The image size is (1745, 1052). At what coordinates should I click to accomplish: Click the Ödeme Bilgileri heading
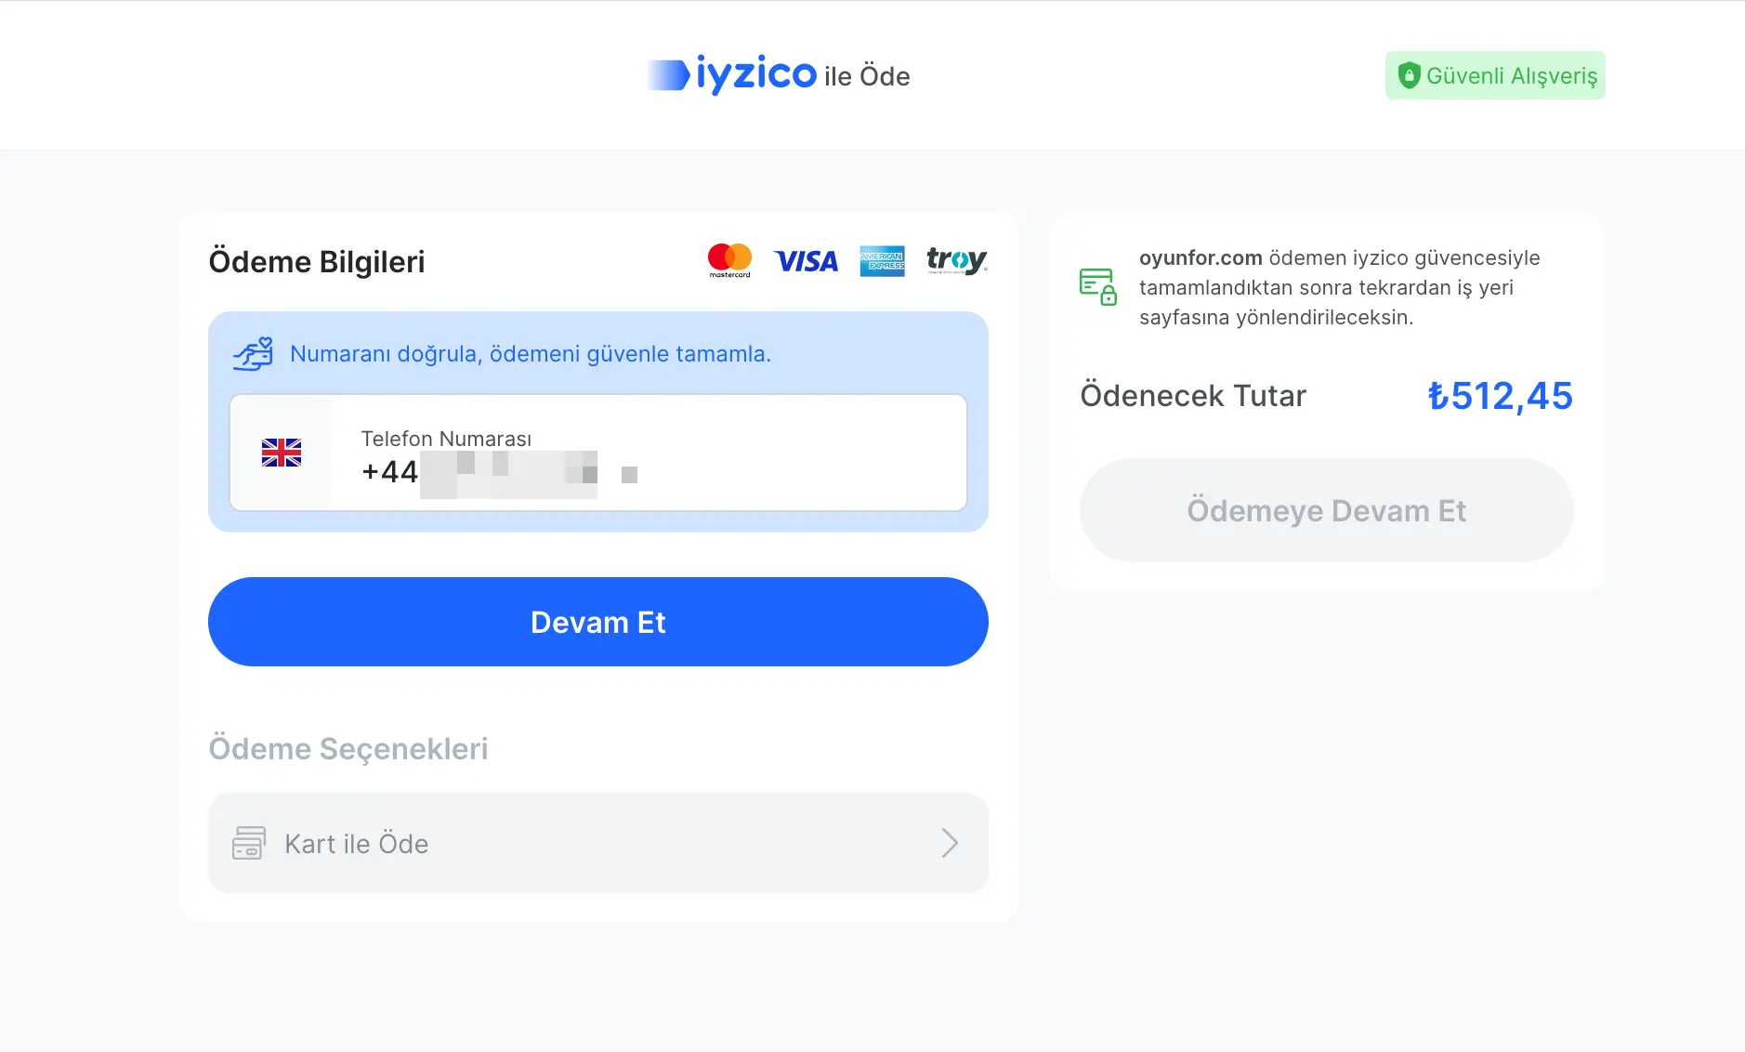[317, 261]
